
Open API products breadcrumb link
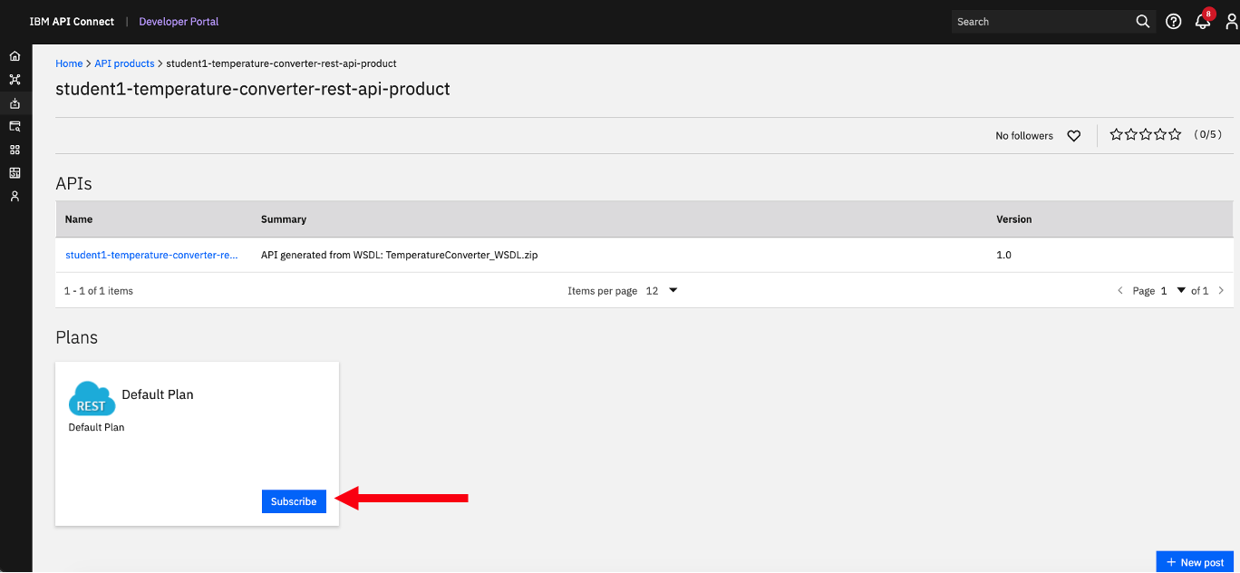point(124,63)
